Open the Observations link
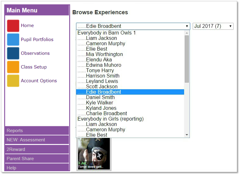The width and height of the screenshot is (240, 175). coord(35,53)
